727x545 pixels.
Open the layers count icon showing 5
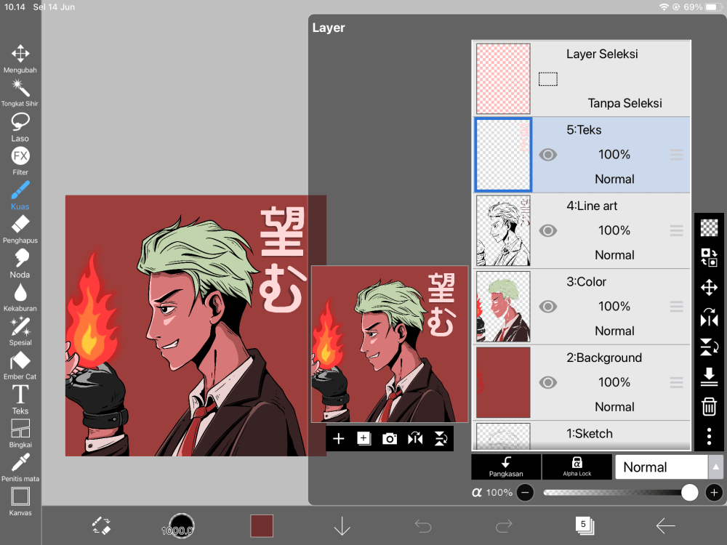click(585, 525)
